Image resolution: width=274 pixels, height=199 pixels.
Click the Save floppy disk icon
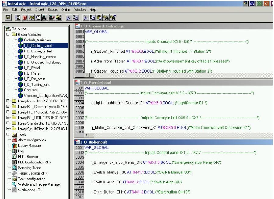pyautogui.click(x=8, y=17)
